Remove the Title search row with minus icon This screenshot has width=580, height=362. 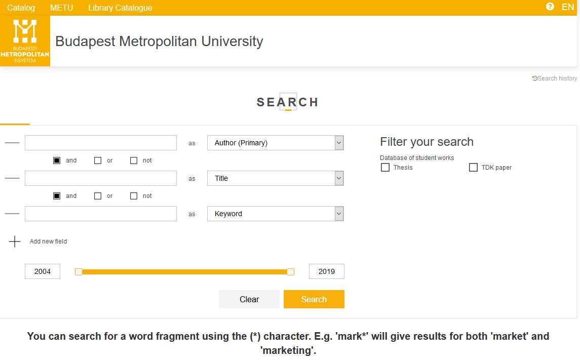coord(12,178)
